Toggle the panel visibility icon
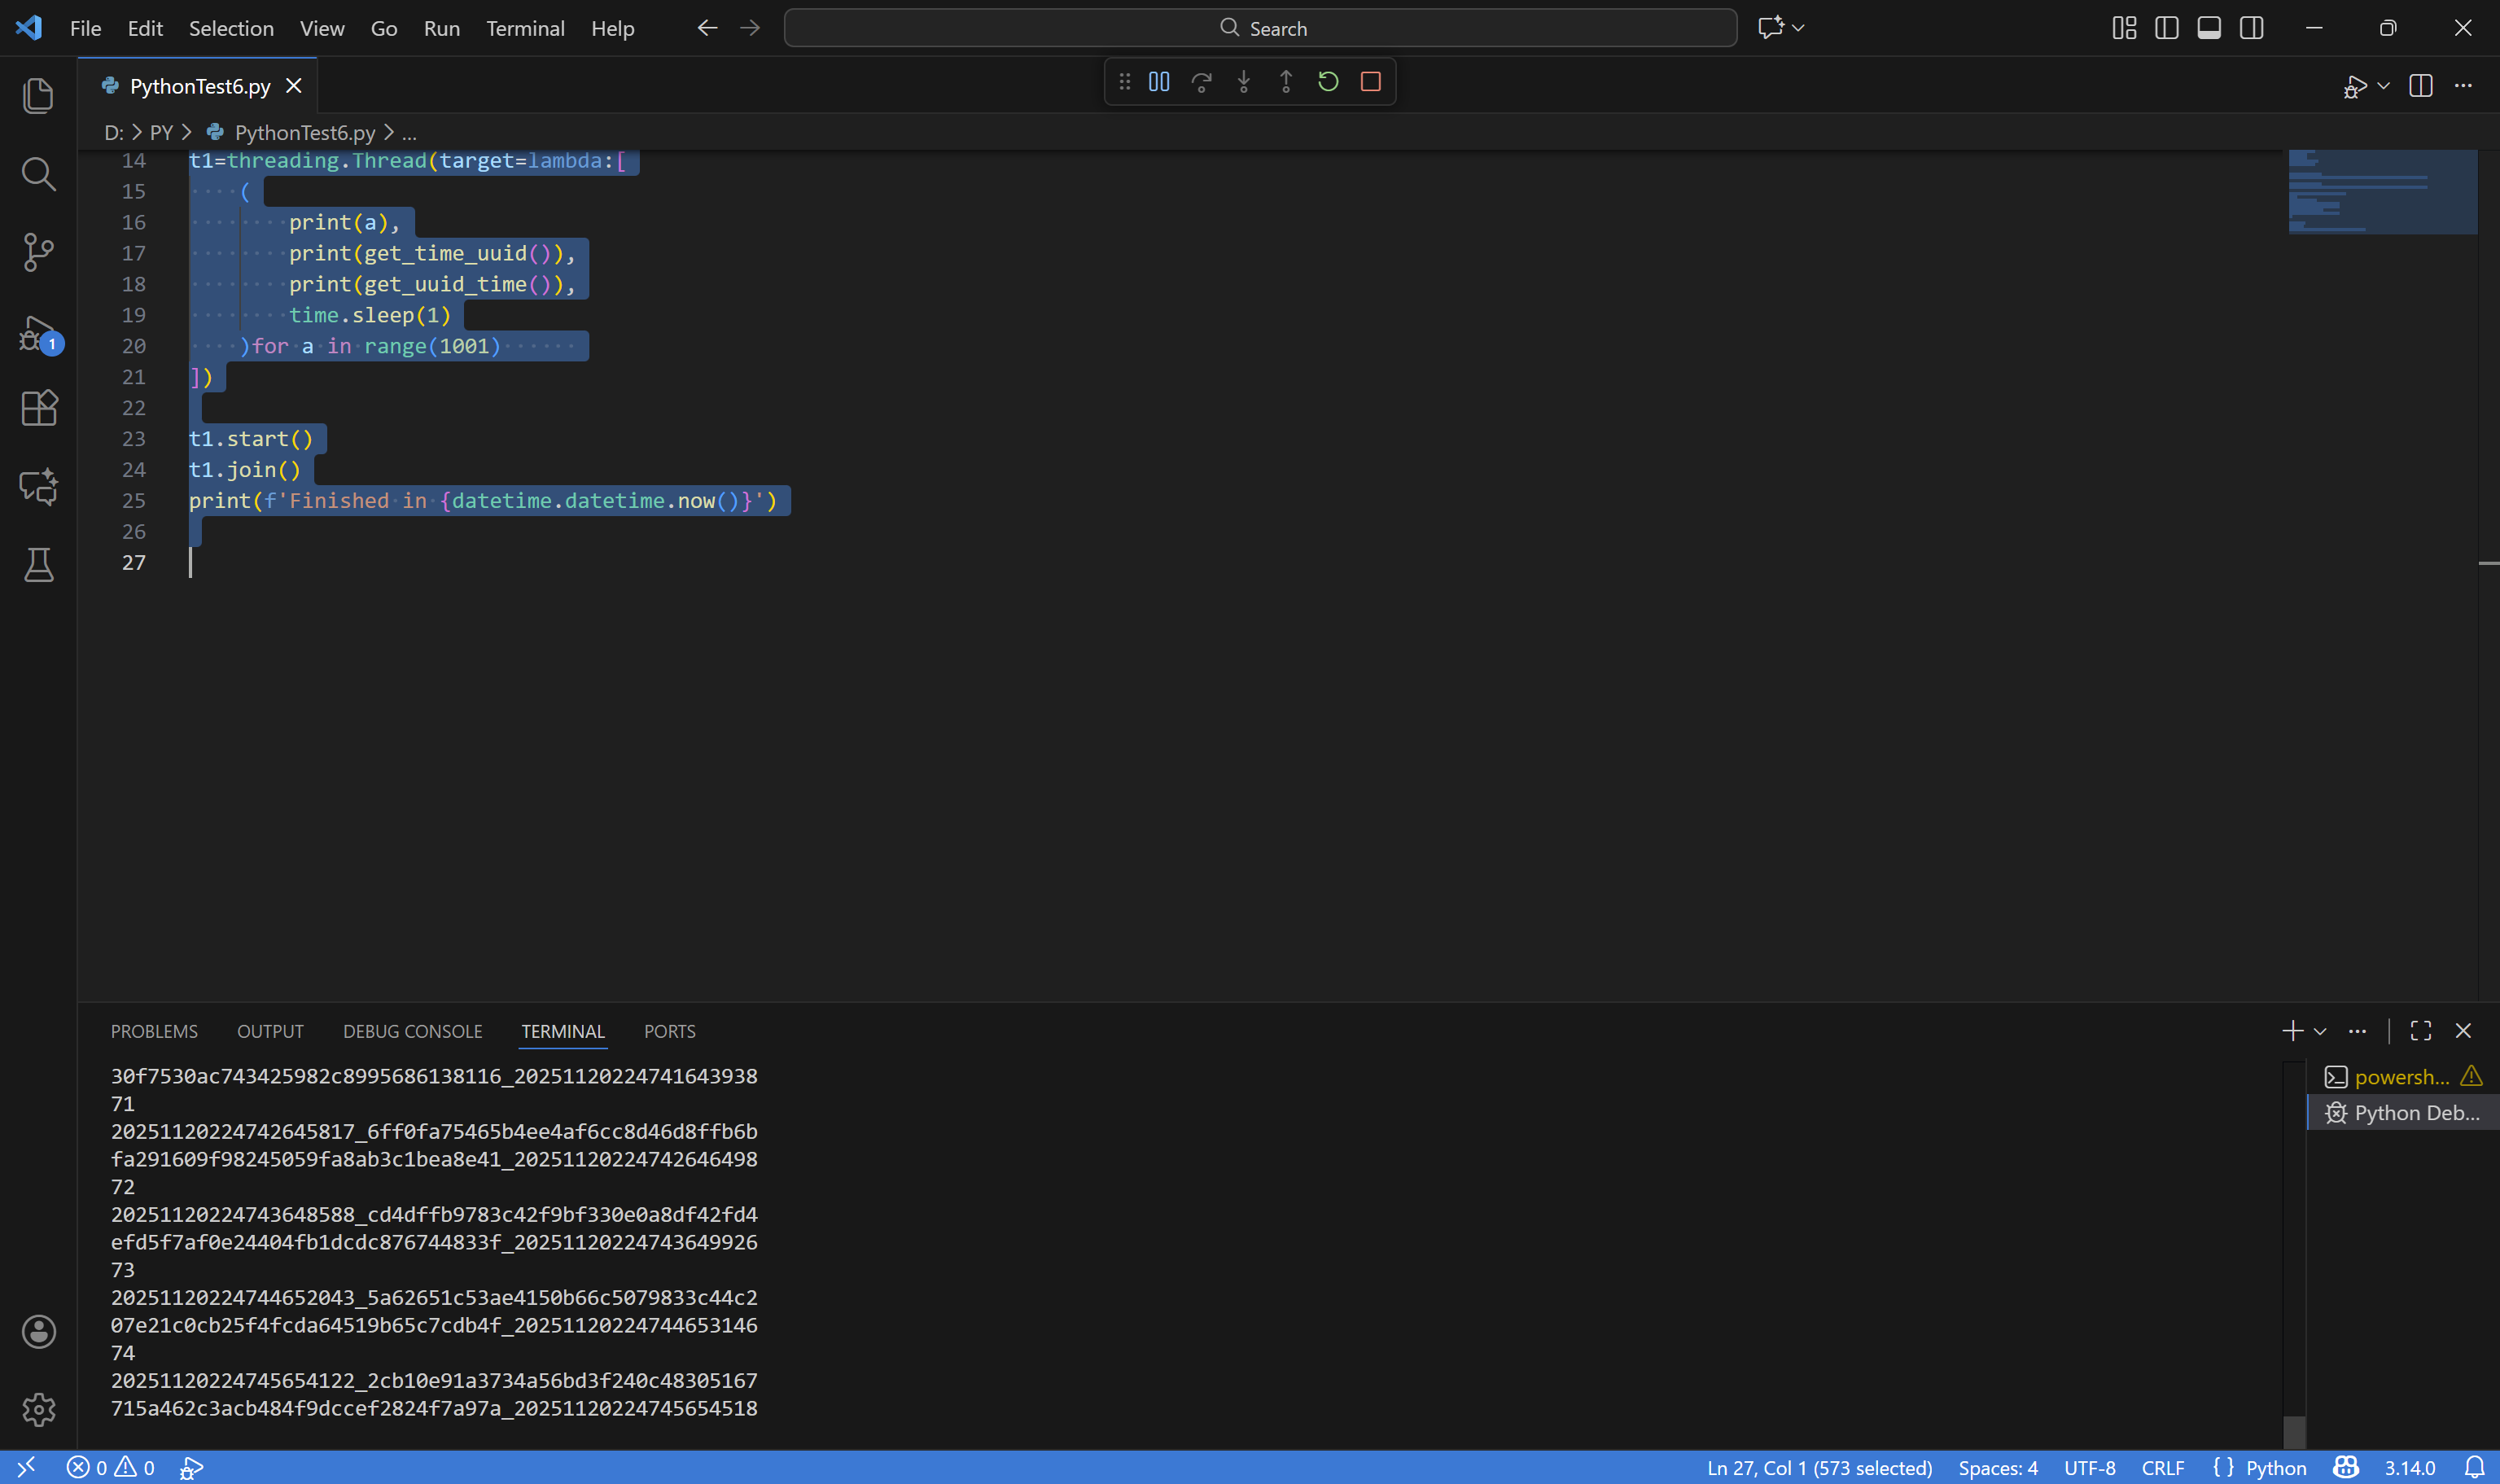The width and height of the screenshot is (2500, 1484). [x=2209, y=27]
